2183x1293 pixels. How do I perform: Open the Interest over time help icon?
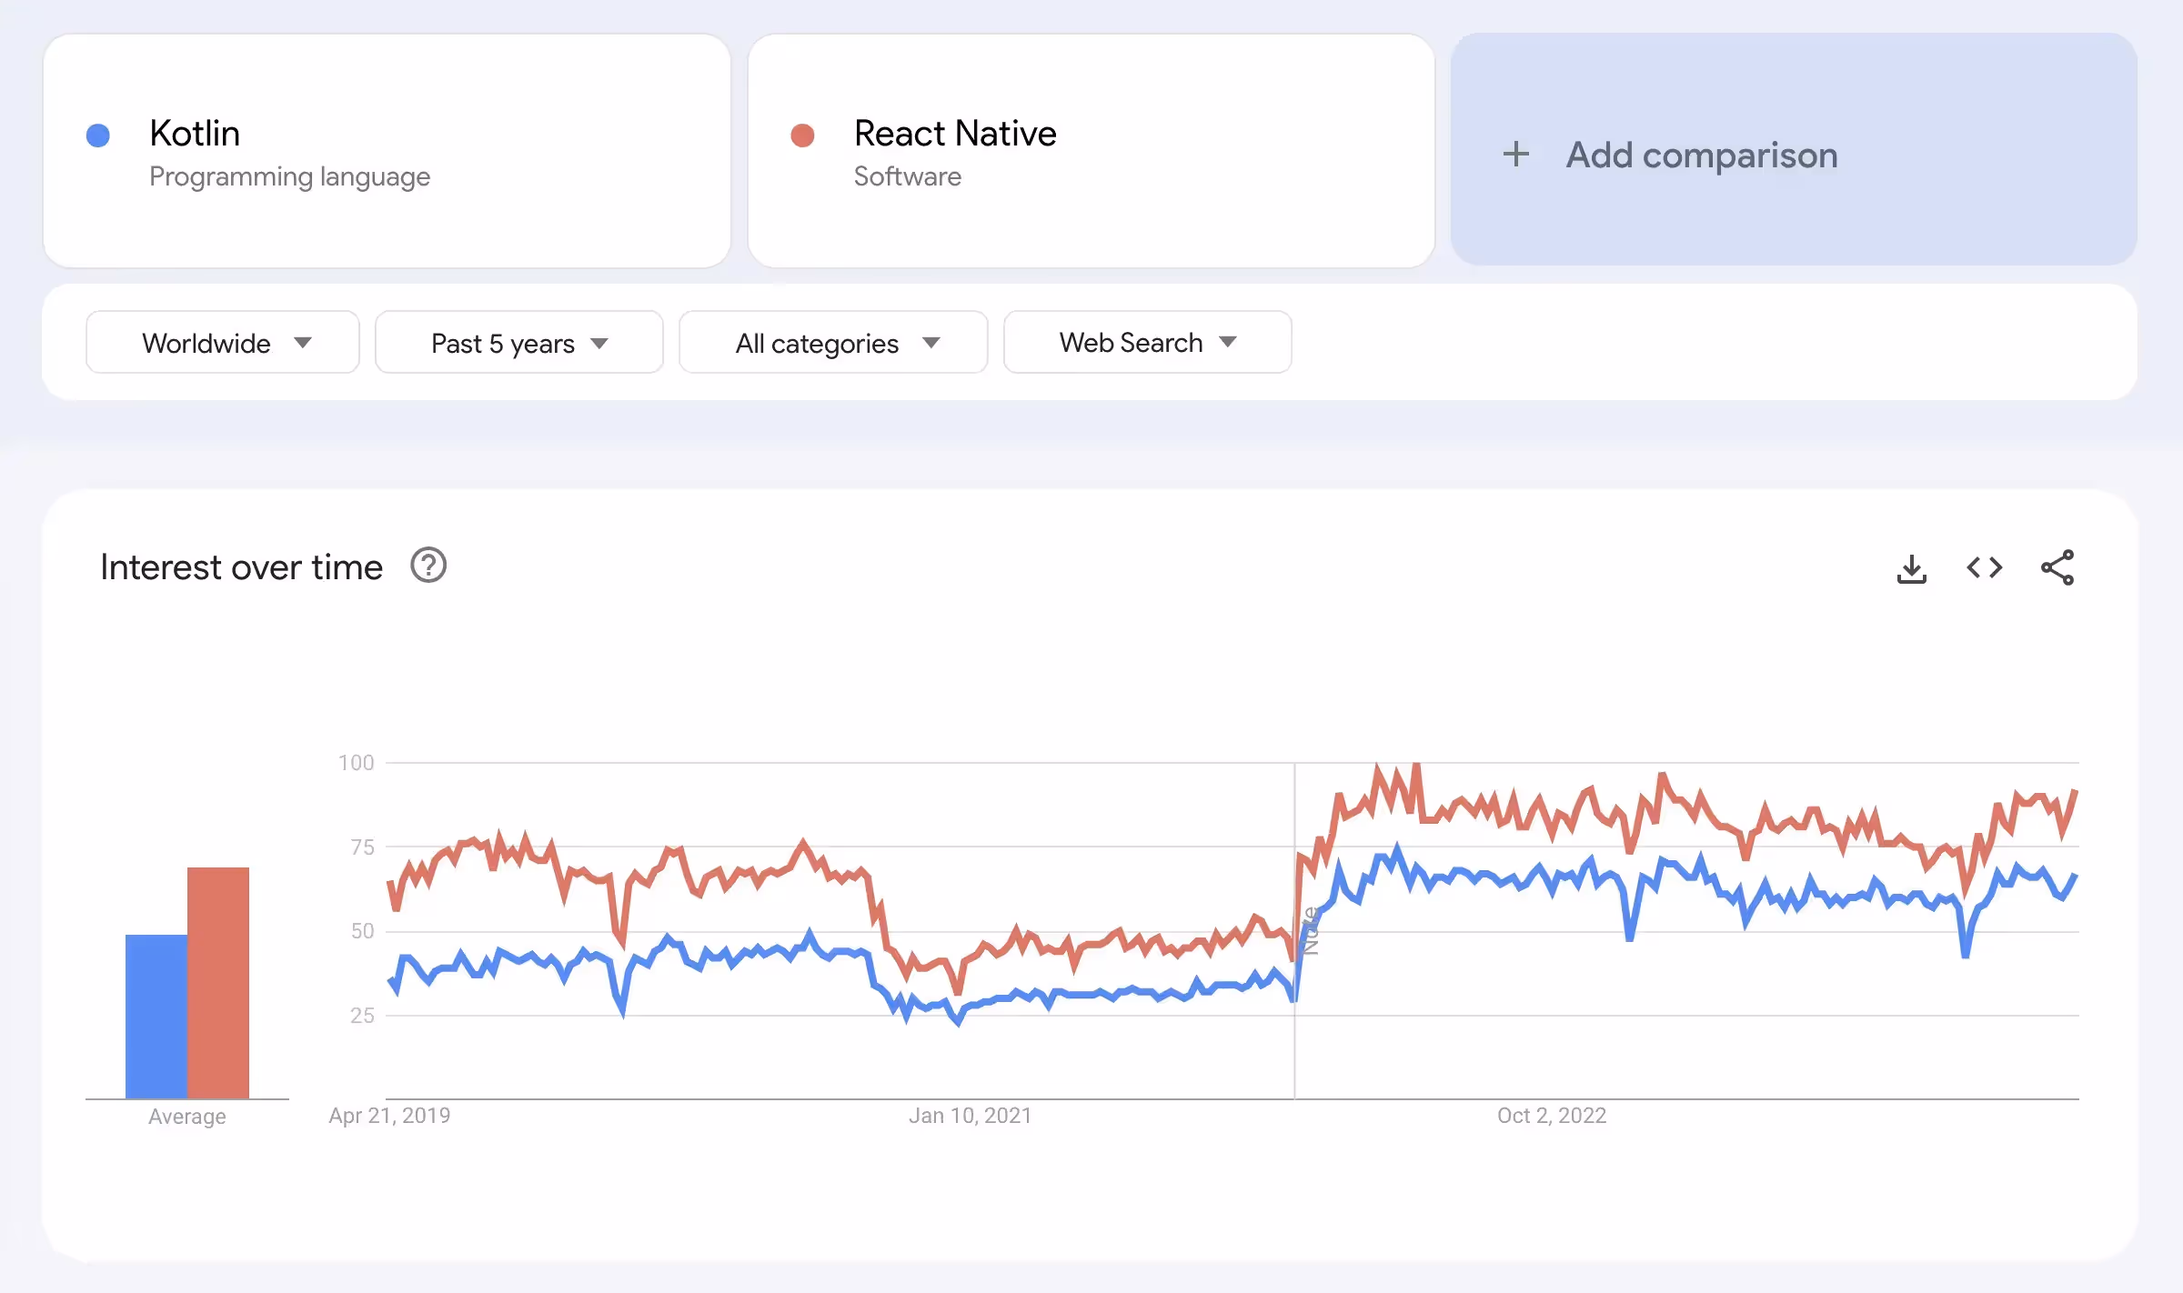coord(428,566)
